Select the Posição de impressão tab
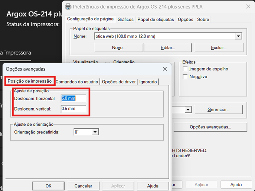The image size is (255, 191). [x=30, y=81]
